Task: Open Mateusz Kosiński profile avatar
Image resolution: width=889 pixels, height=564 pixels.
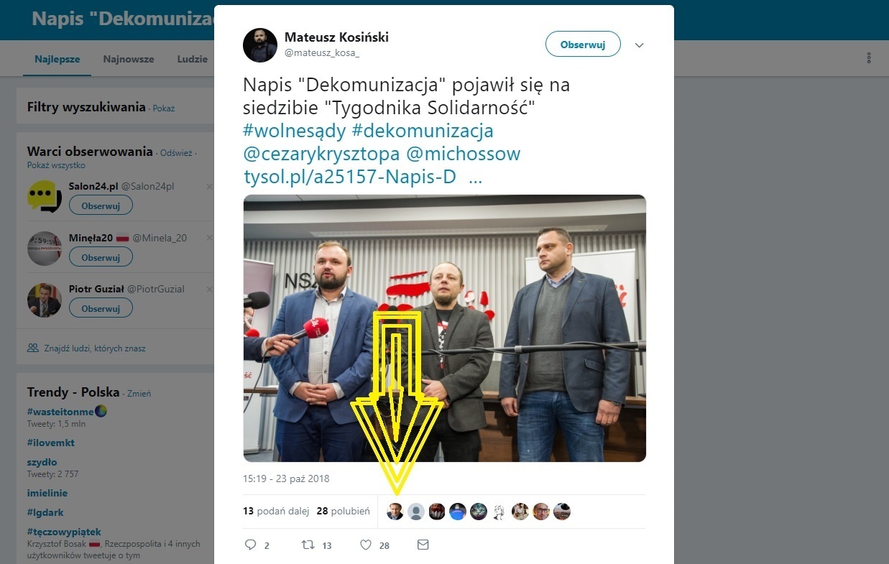Action: 260,45
